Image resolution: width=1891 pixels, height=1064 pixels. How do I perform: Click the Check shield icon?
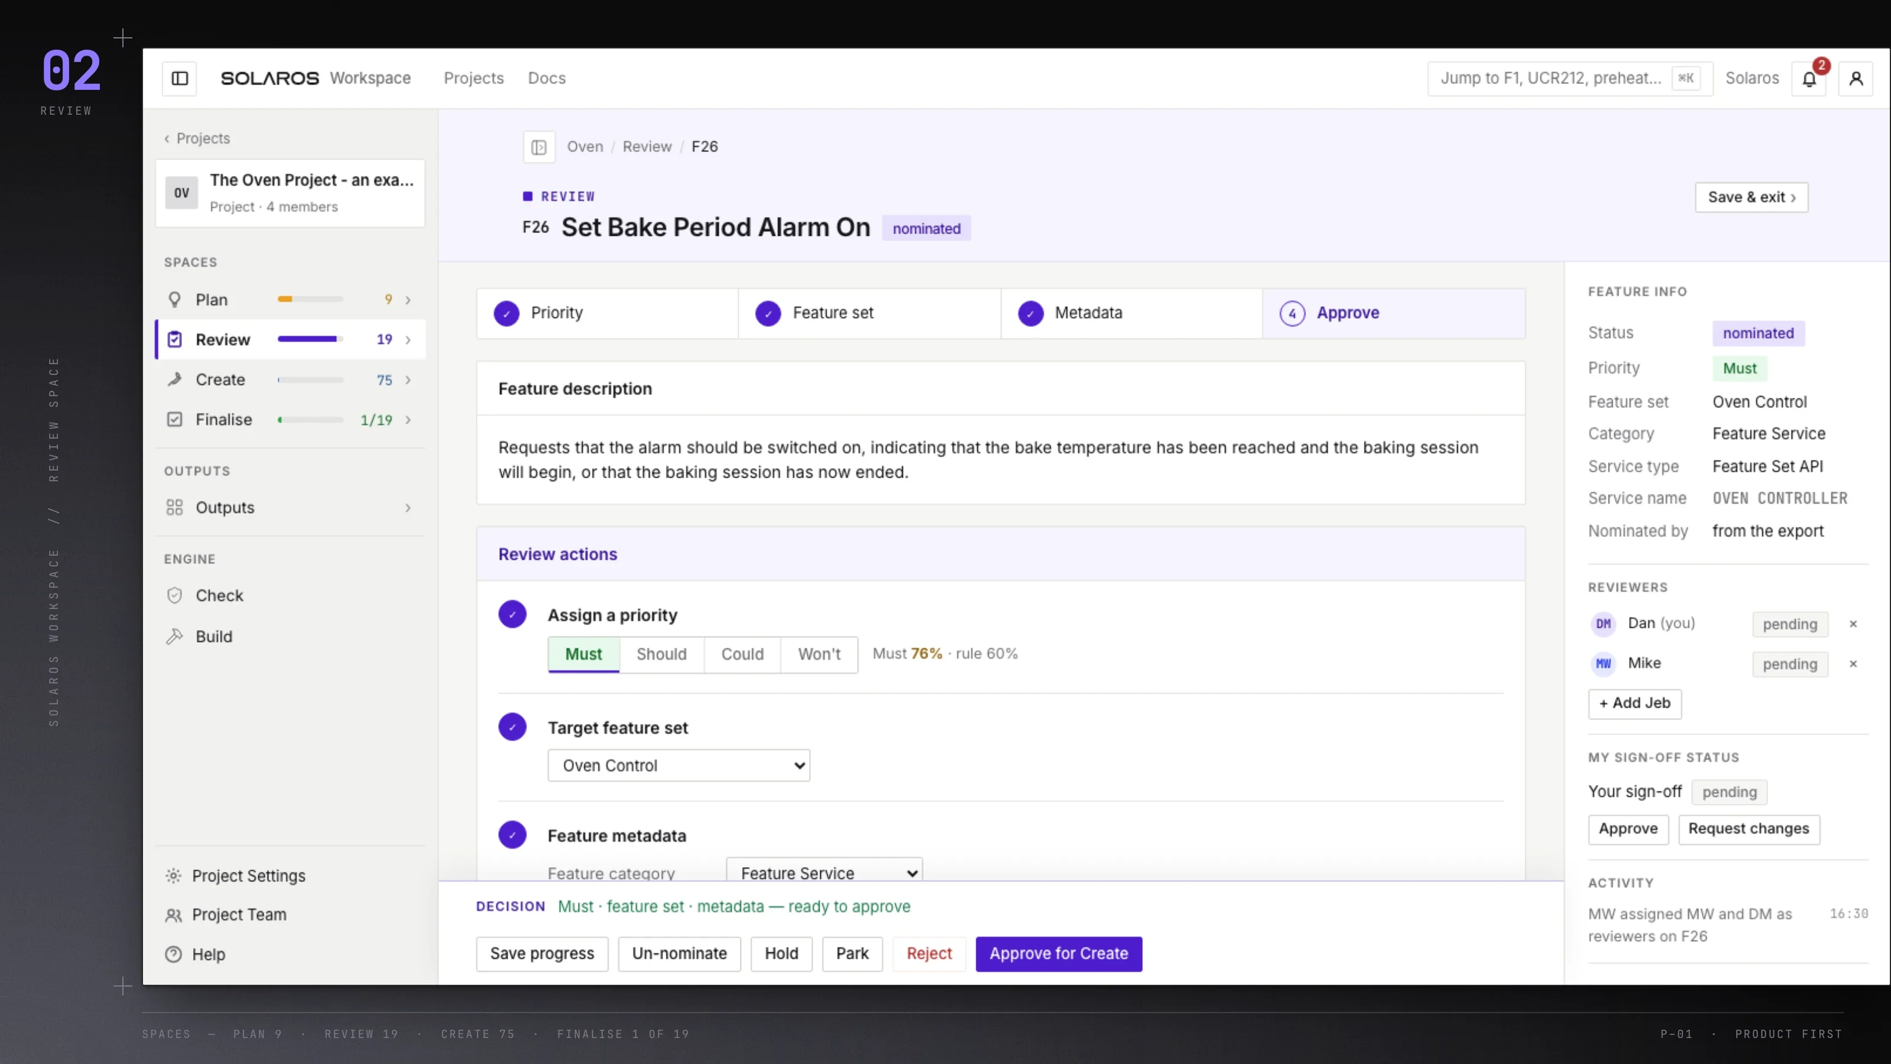pyautogui.click(x=175, y=595)
